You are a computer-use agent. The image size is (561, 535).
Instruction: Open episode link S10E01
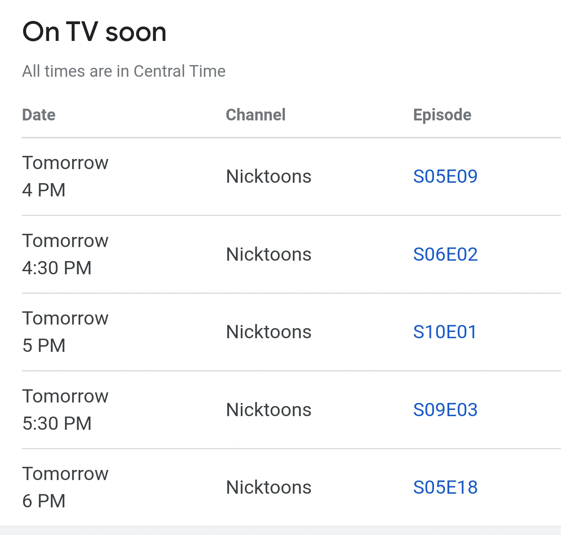[x=445, y=332]
